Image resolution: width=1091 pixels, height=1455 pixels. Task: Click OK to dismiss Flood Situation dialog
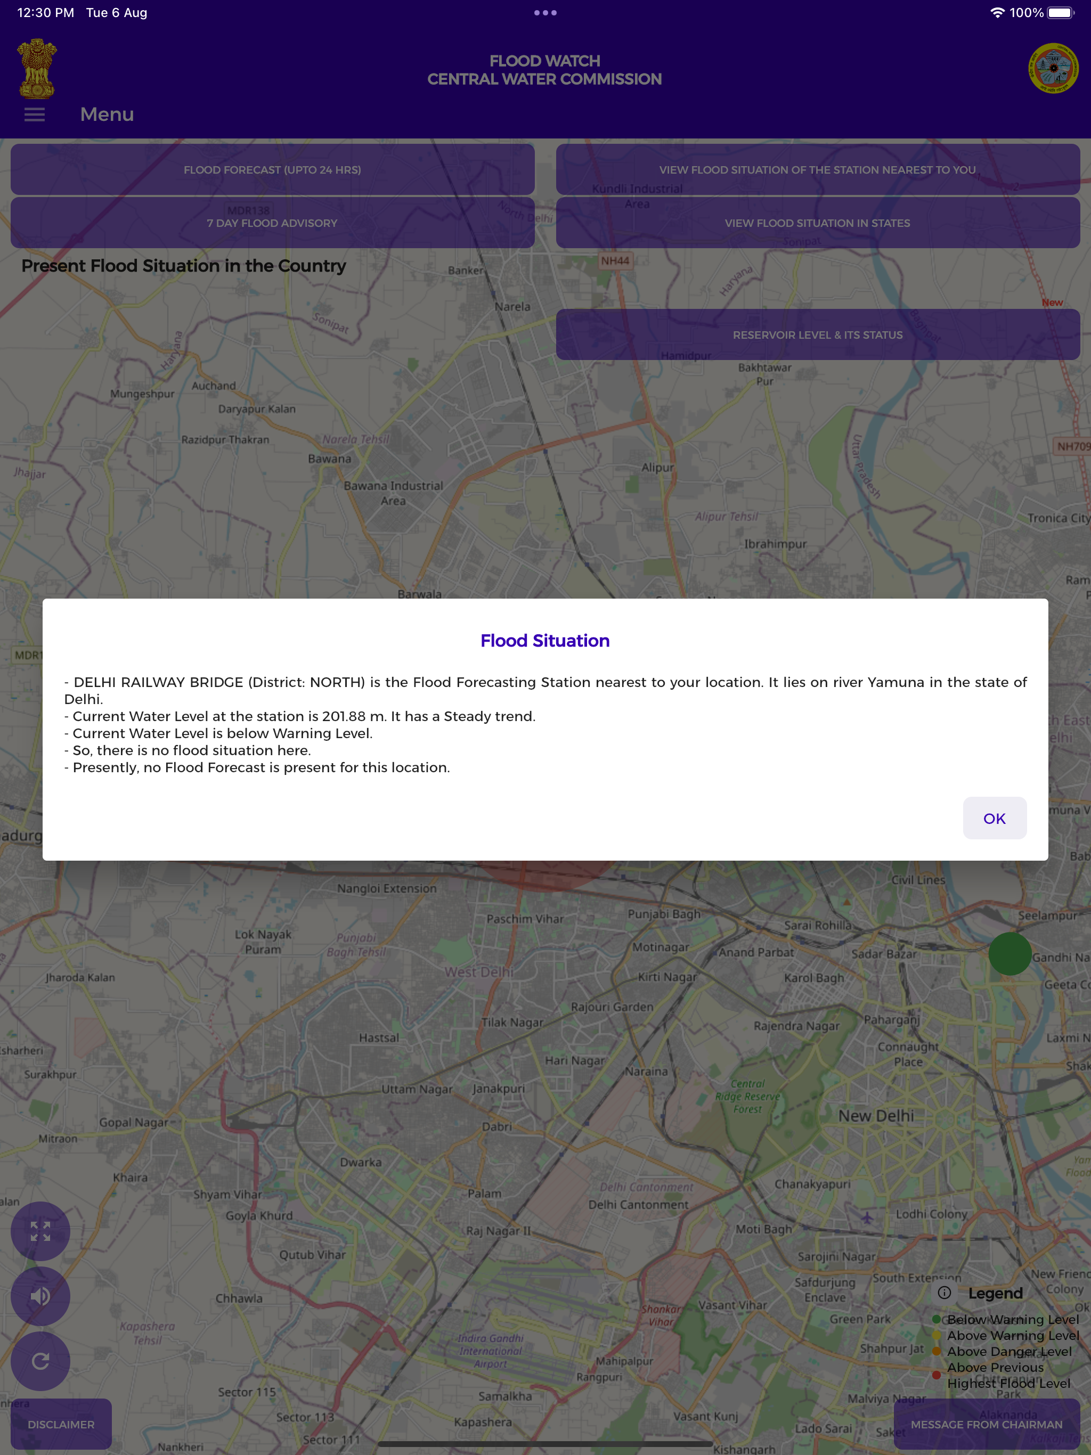994,818
